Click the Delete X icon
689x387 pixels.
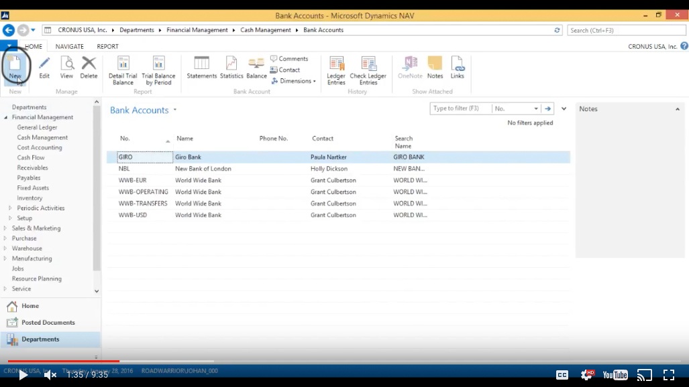click(x=89, y=67)
